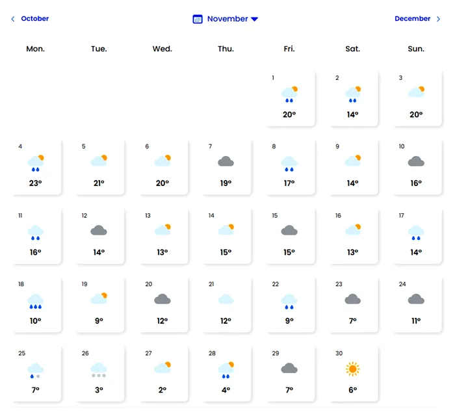Click the gray cloud icon on November 7
The width and height of the screenshot is (455, 418).
tap(226, 161)
